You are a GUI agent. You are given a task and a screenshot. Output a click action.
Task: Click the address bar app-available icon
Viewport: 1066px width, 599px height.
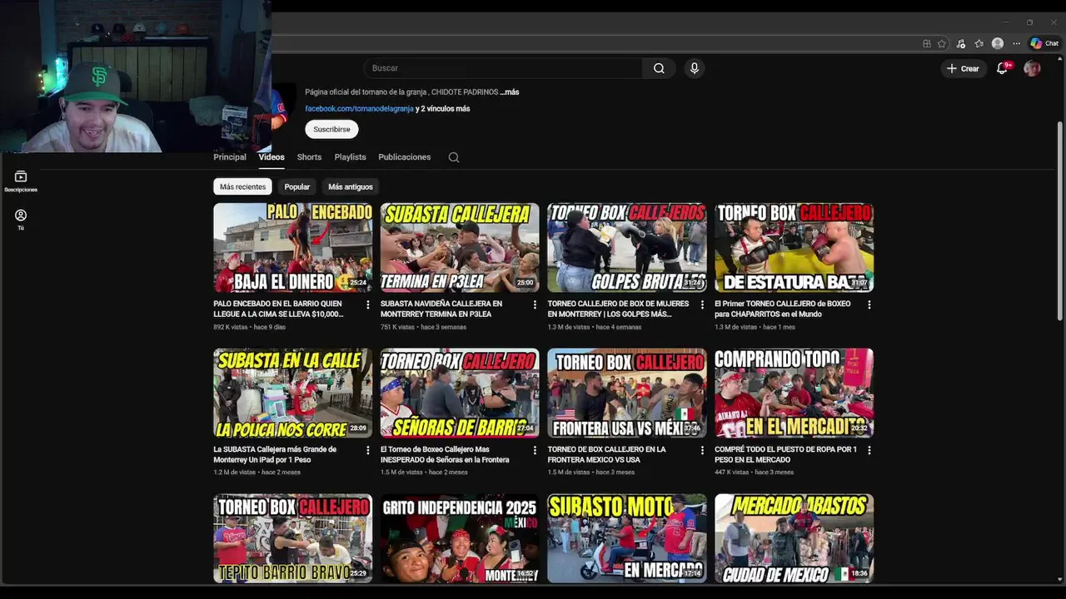(927, 43)
